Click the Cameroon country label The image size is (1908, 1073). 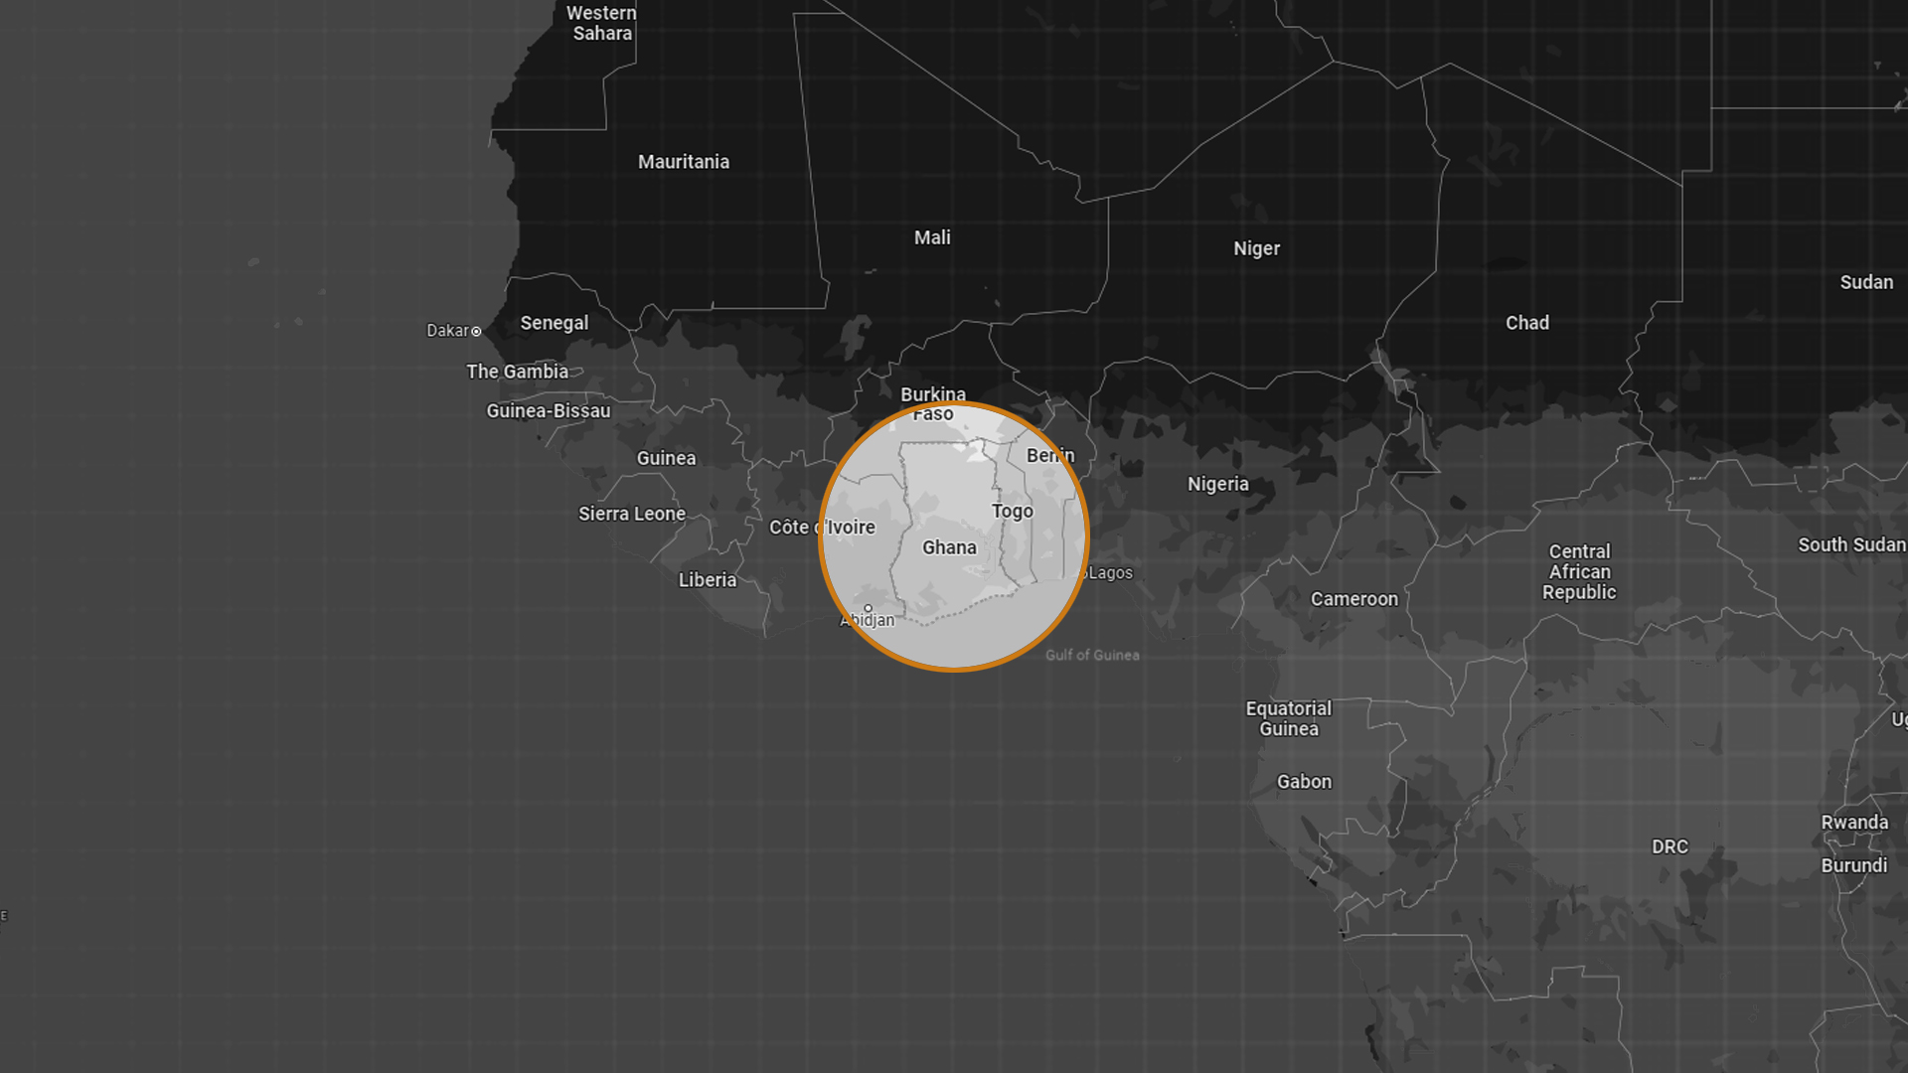pos(1353,599)
